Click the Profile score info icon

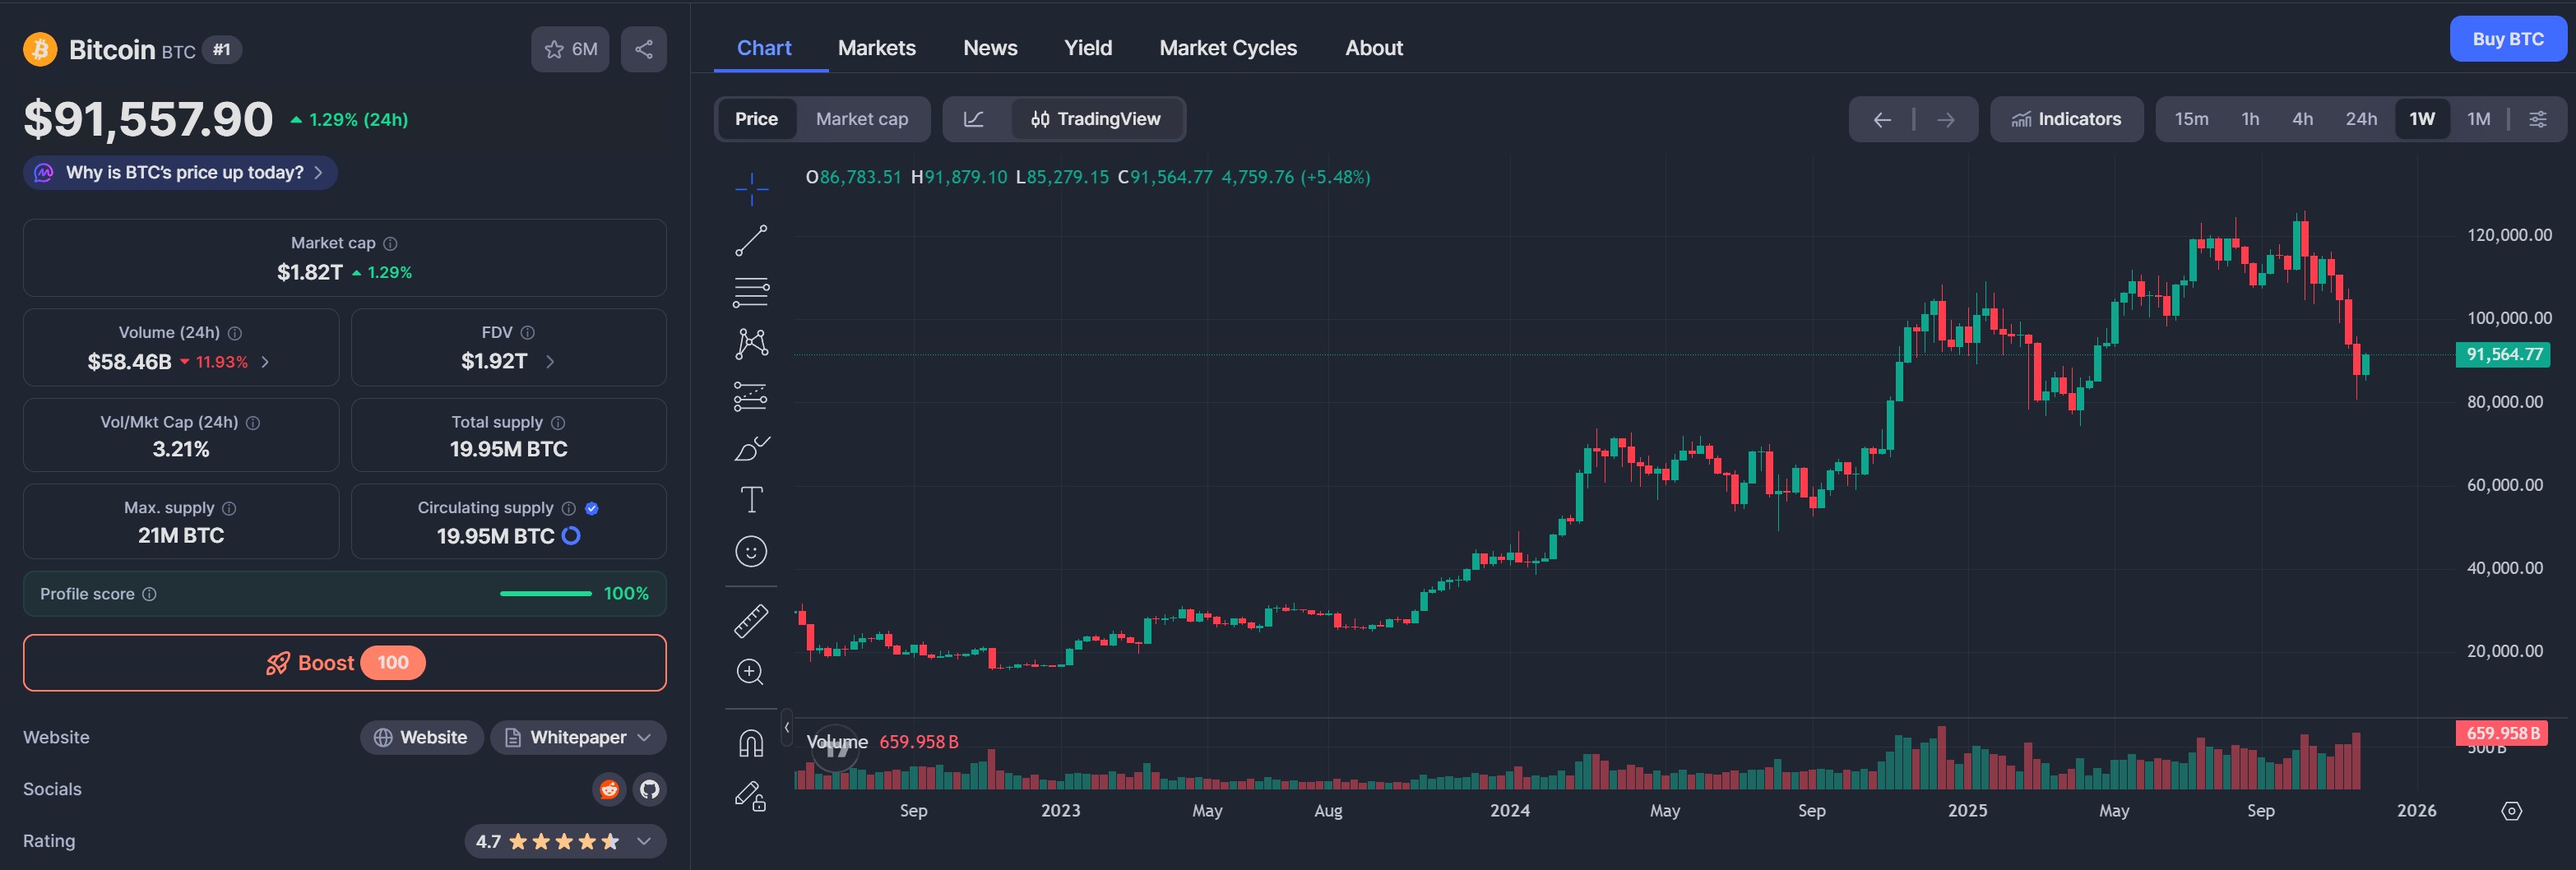(149, 594)
